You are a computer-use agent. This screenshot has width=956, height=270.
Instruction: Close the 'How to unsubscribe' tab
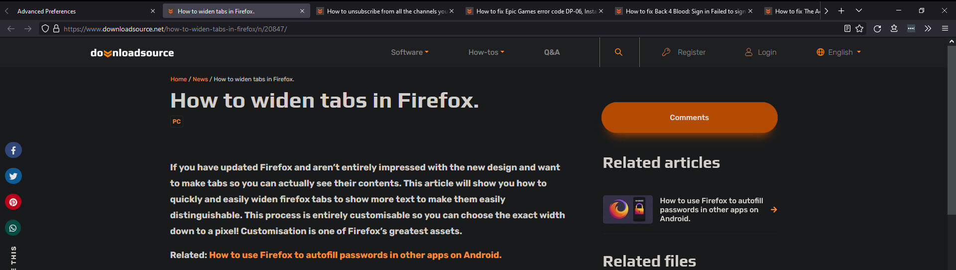452,11
